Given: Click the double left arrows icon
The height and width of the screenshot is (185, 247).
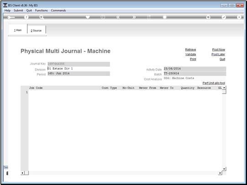Looking at the screenshot, I should tap(118, 17).
